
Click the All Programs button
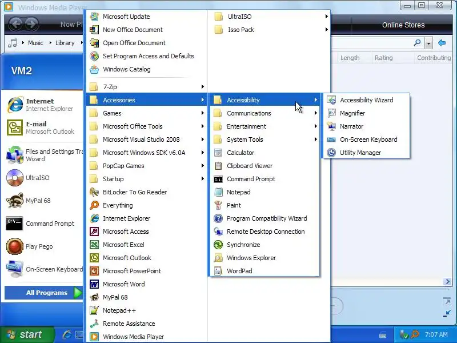pyautogui.click(x=44, y=293)
